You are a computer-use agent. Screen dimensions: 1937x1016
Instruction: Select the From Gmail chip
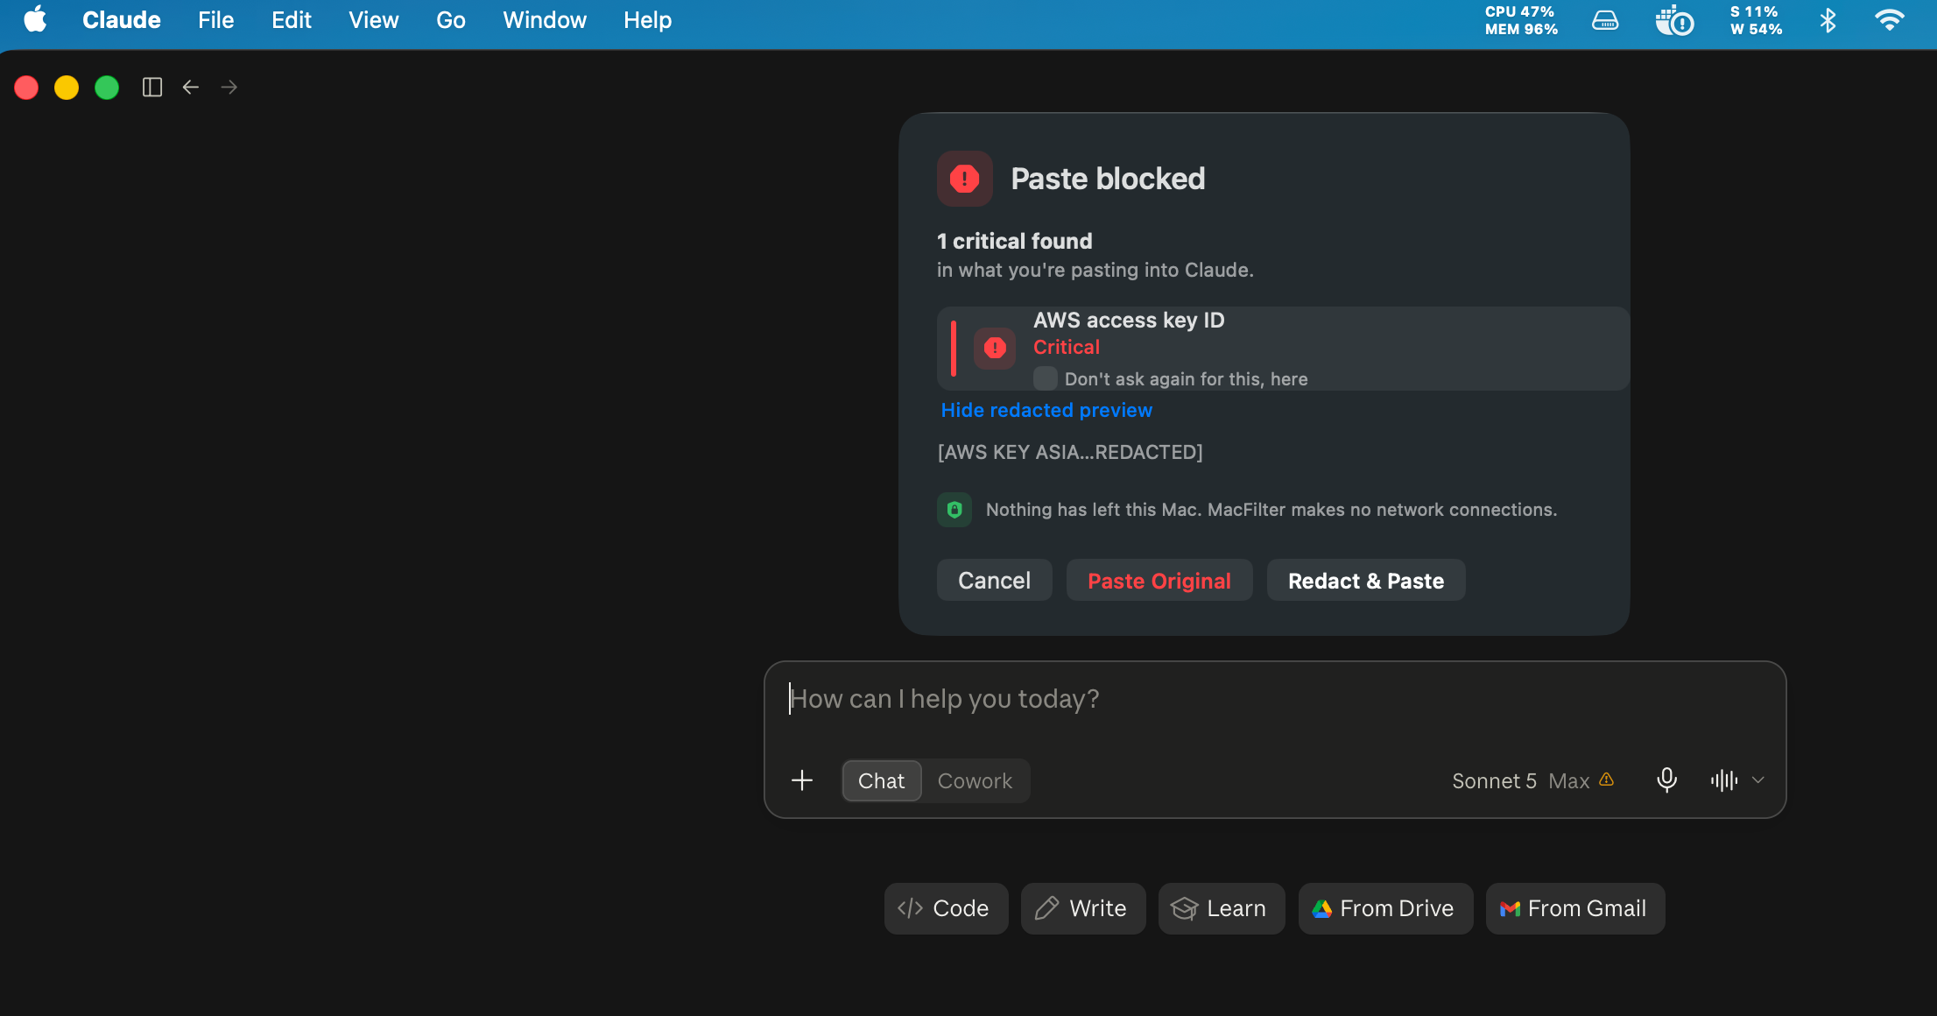pyautogui.click(x=1575, y=908)
